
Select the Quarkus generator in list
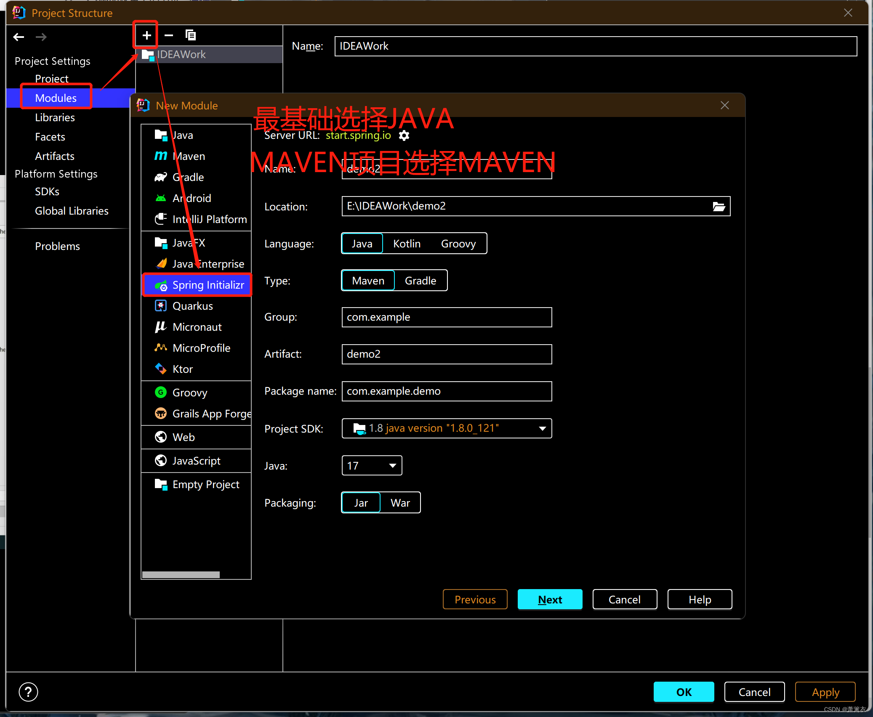pyautogui.click(x=193, y=306)
